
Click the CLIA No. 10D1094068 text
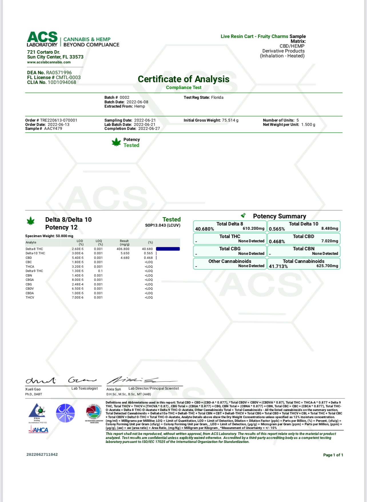coord(52,82)
